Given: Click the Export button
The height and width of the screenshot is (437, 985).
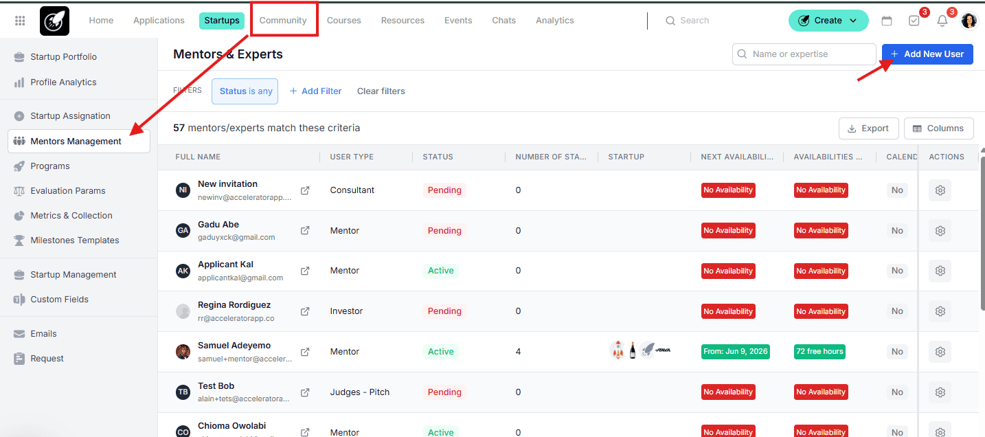Looking at the screenshot, I should coord(868,128).
